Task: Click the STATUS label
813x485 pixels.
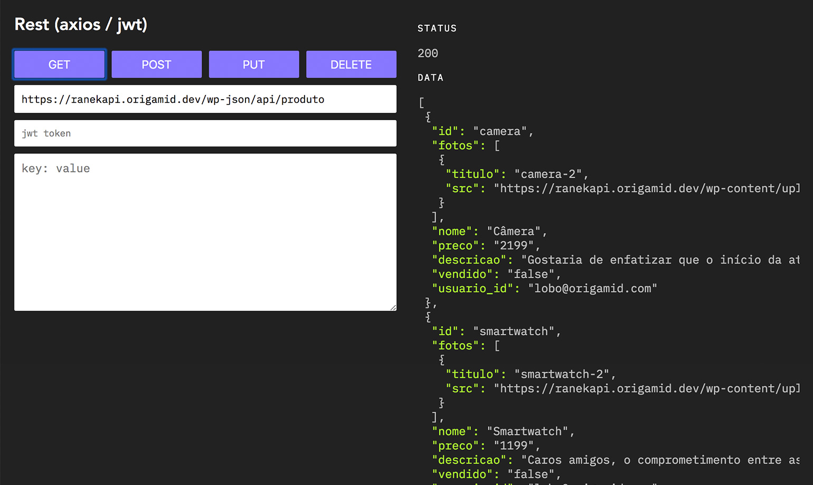Action: pos(437,28)
